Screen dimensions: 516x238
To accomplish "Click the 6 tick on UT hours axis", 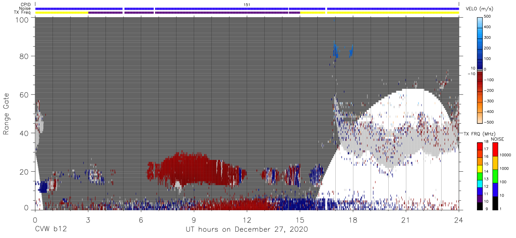I will tap(141, 219).
